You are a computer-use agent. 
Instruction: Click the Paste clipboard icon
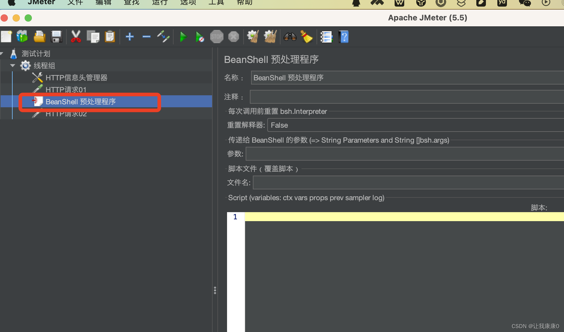pyautogui.click(x=110, y=37)
